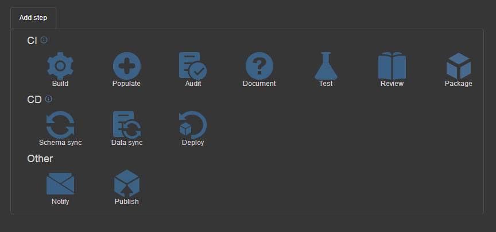Select the Test flask icon

326,66
